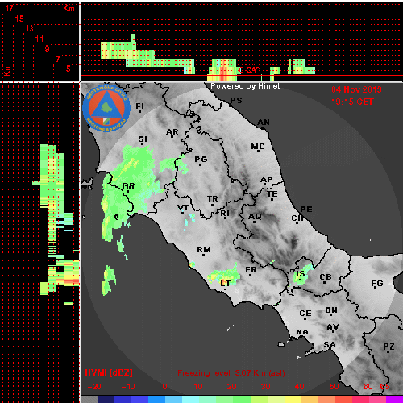The height and width of the screenshot is (403, 403).
Task: Click the 'AV' city label on the map
Action: 333,327
